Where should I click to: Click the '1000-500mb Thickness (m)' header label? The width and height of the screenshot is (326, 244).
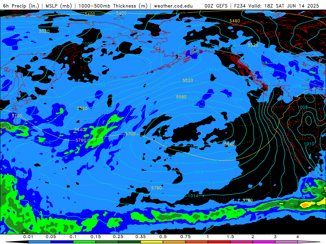113,6
